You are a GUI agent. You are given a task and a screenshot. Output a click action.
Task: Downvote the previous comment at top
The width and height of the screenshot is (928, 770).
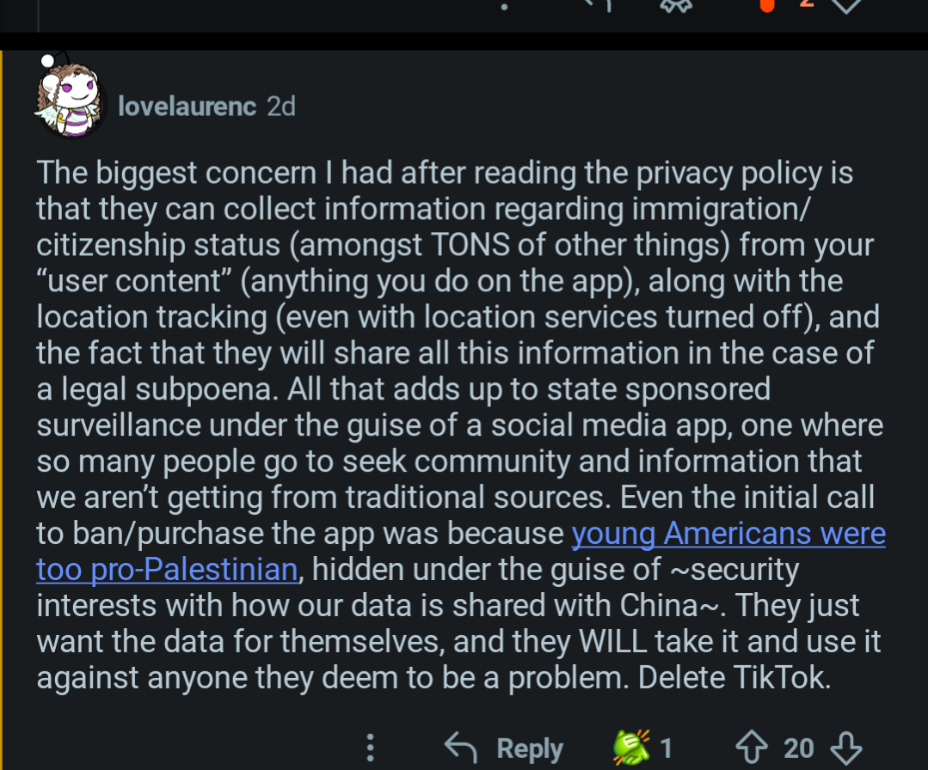pos(847,5)
